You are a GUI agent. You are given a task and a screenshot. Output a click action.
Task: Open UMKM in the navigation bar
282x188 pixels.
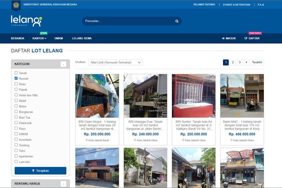[59, 38]
